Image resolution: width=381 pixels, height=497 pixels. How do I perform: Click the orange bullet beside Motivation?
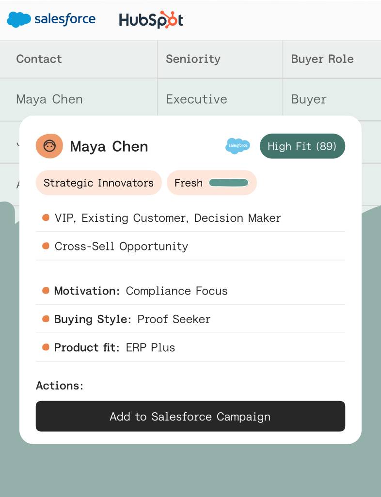[x=46, y=291]
